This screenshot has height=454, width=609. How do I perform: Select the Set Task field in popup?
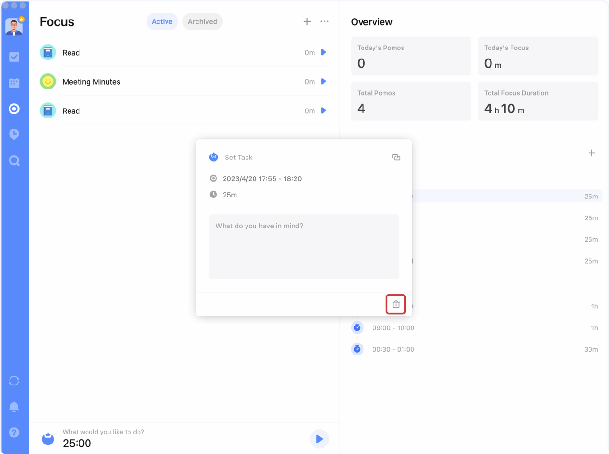(238, 158)
